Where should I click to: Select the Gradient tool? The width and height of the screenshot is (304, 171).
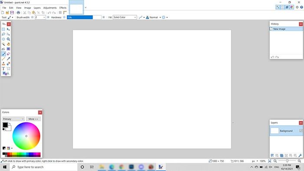click(8, 49)
